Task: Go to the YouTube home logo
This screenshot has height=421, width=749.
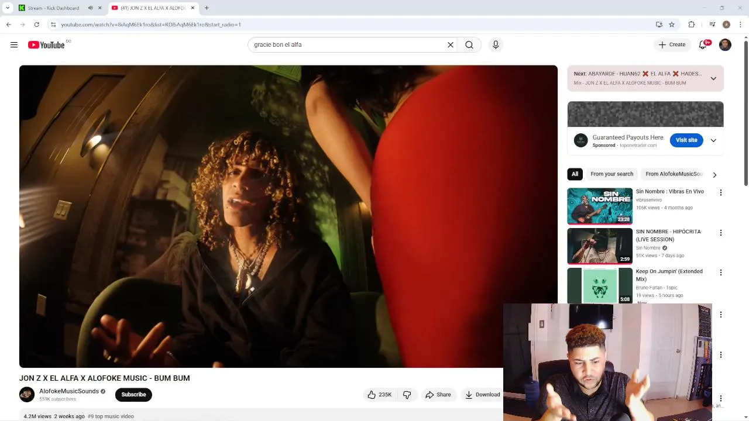Action: click(46, 45)
